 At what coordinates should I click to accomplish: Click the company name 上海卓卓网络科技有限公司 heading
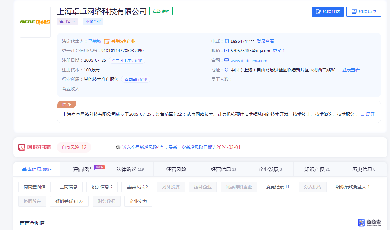point(102,12)
